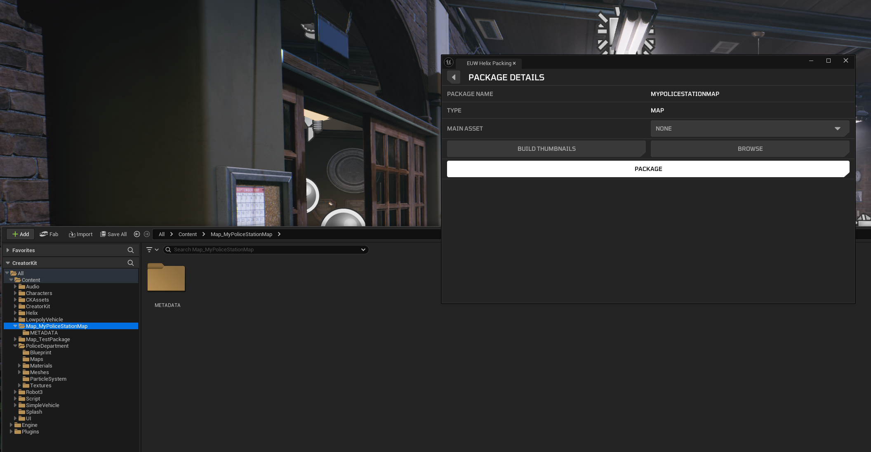The height and width of the screenshot is (452, 871).
Task: Open the Fab marketplace
Action: (x=49, y=234)
